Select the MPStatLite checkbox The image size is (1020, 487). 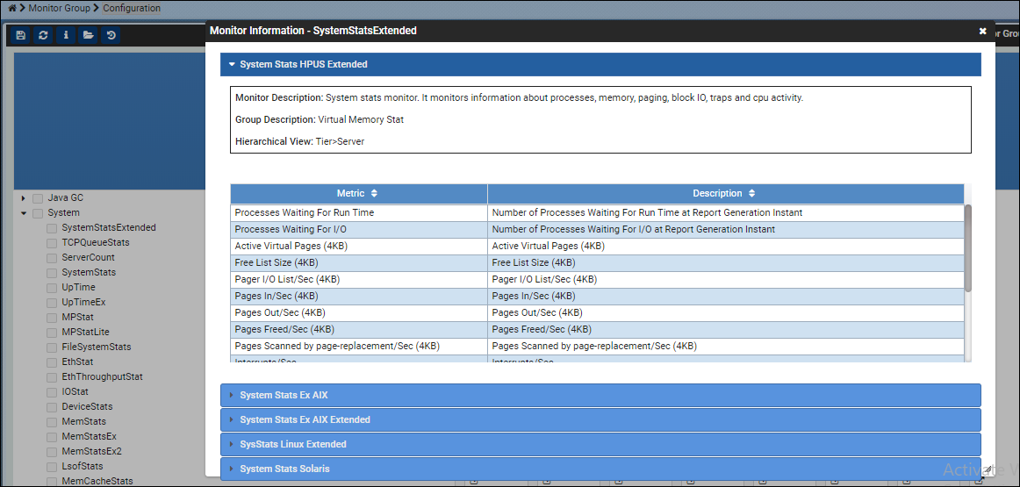tap(52, 333)
